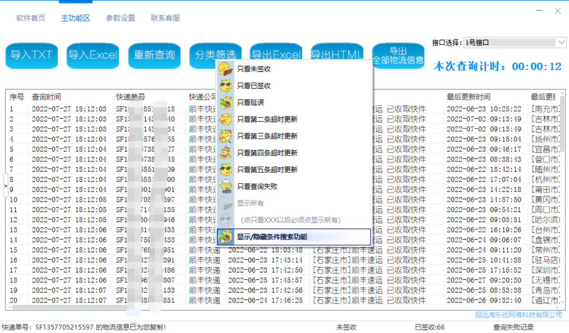
Task: Click emoji icon beside 只看第三条超时更新
Action: pyautogui.click(x=225, y=136)
